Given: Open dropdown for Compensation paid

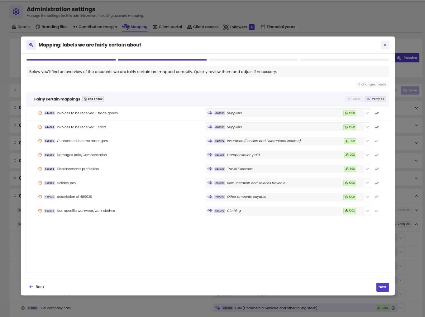Looking at the screenshot, I should click(367, 155).
